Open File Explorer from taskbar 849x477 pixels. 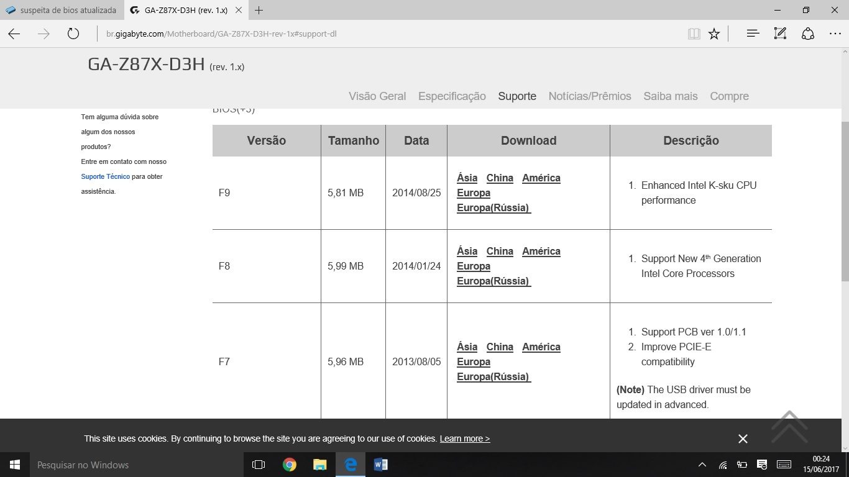[319, 465]
